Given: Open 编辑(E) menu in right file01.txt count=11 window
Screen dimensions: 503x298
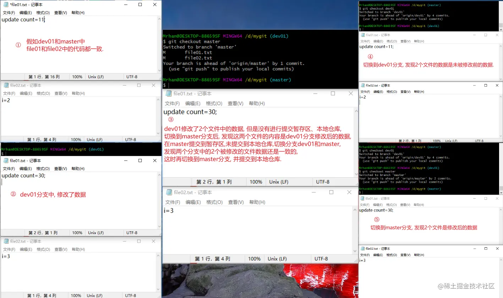Looking at the screenshot, I should click(x=378, y=42).
